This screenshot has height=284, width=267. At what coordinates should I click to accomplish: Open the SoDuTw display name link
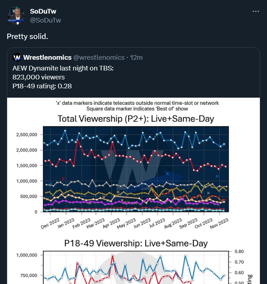pyautogui.click(x=43, y=11)
